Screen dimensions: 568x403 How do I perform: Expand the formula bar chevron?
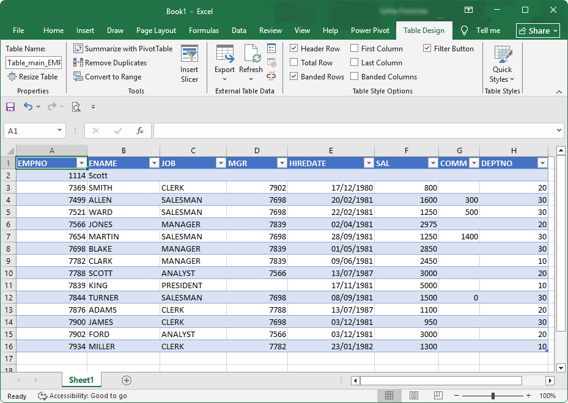point(559,130)
